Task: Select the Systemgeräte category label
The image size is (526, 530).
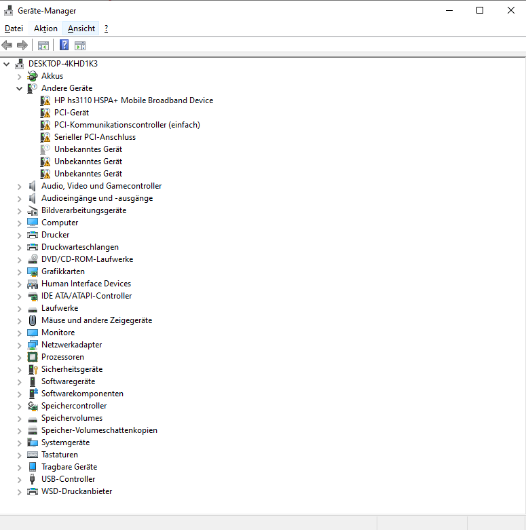Action: (x=65, y=442)
